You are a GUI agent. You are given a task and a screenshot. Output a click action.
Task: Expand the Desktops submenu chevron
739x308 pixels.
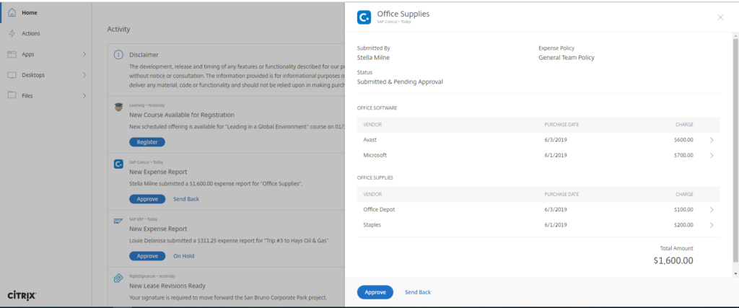pyautogui.click(x=84, y=75)
